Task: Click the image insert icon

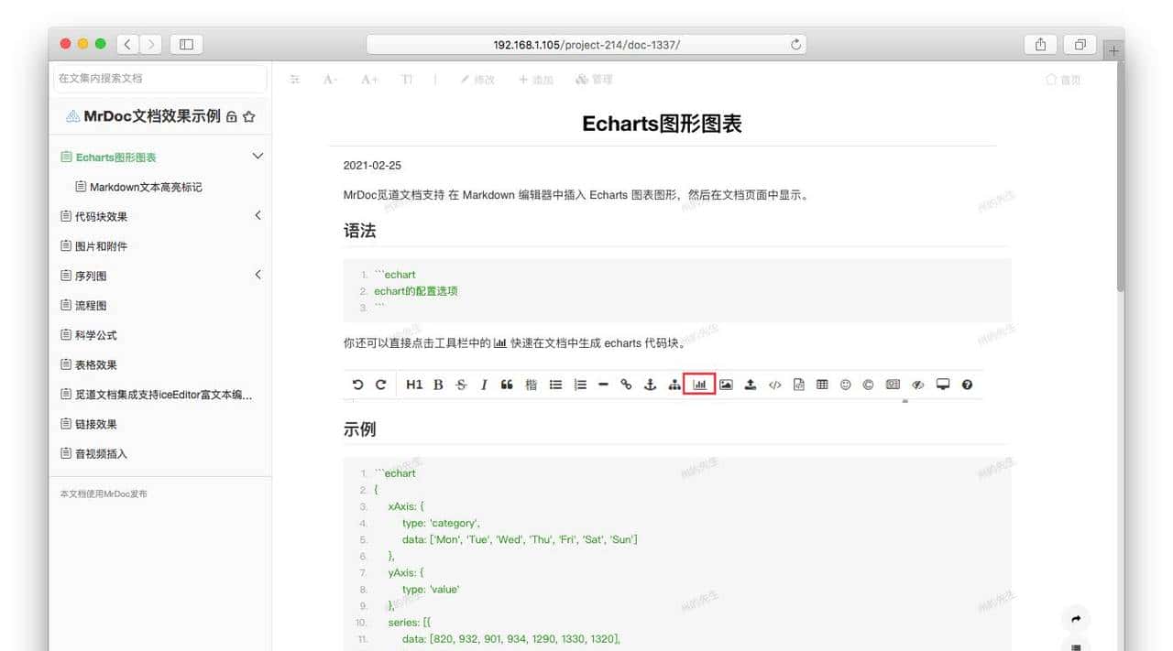Action: [726, 385]
